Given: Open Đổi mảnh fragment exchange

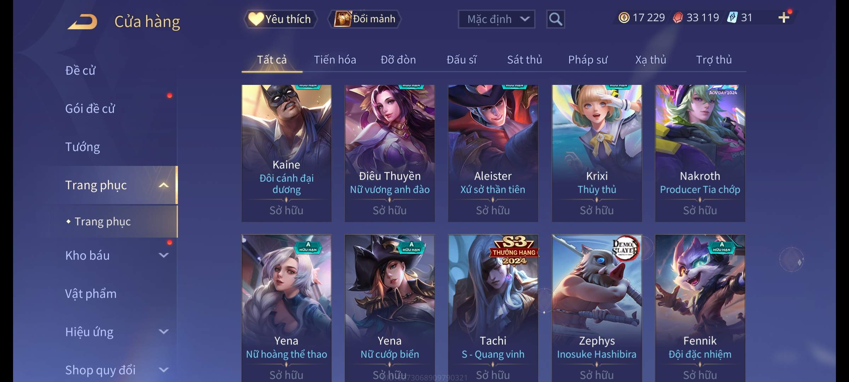Looking at the screenshot, I should point(364,19).
